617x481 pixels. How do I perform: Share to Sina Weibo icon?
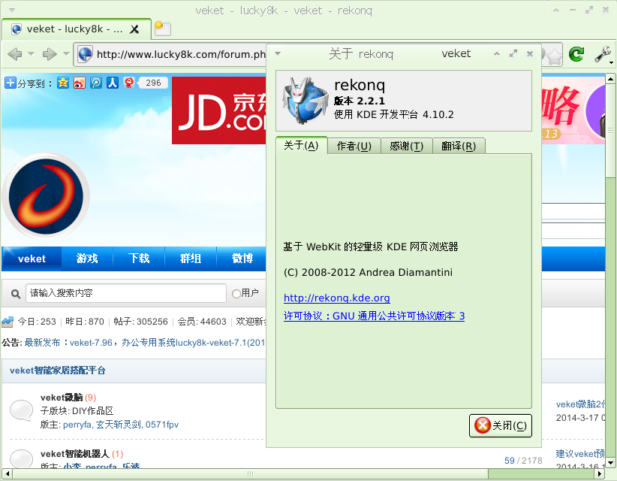[x=80, y=83]
